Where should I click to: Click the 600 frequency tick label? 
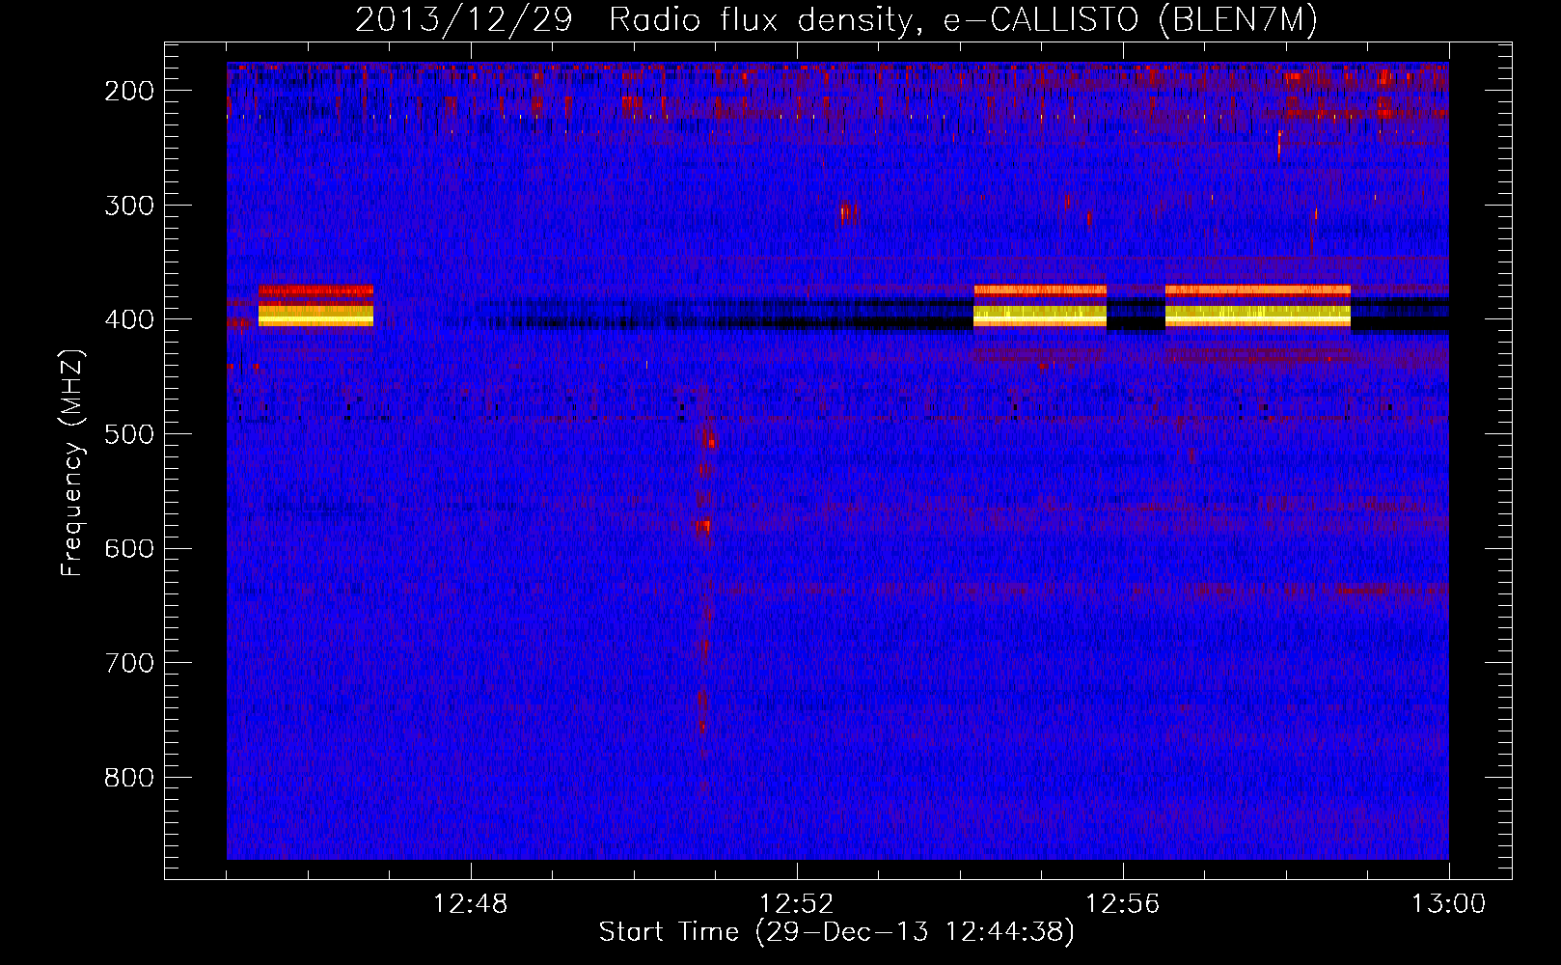128,548
